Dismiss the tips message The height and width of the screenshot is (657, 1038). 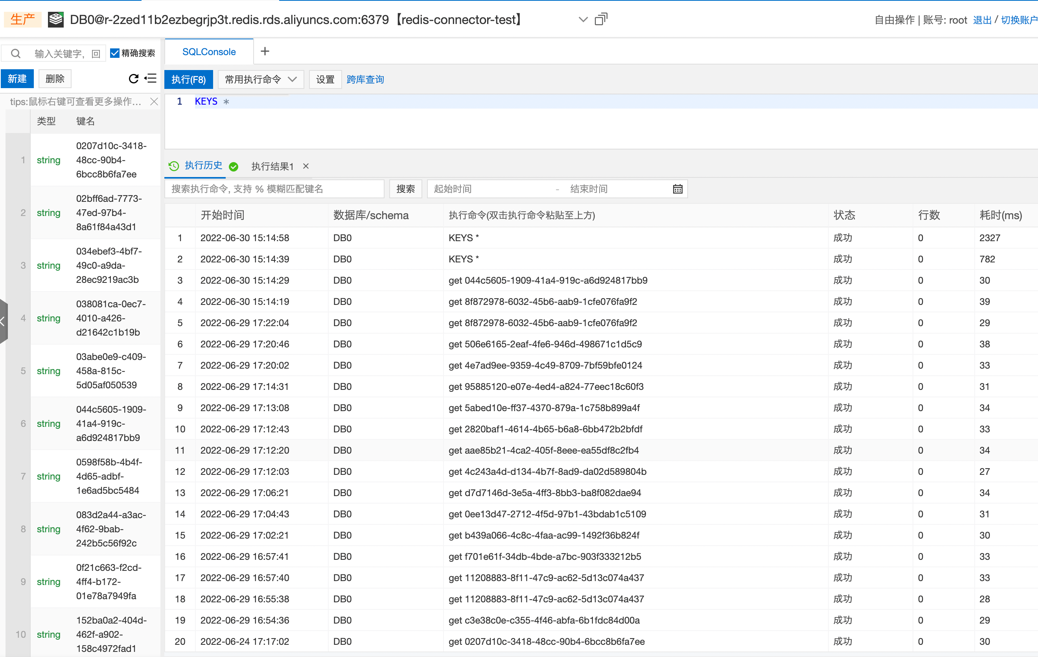coord(154,102)
